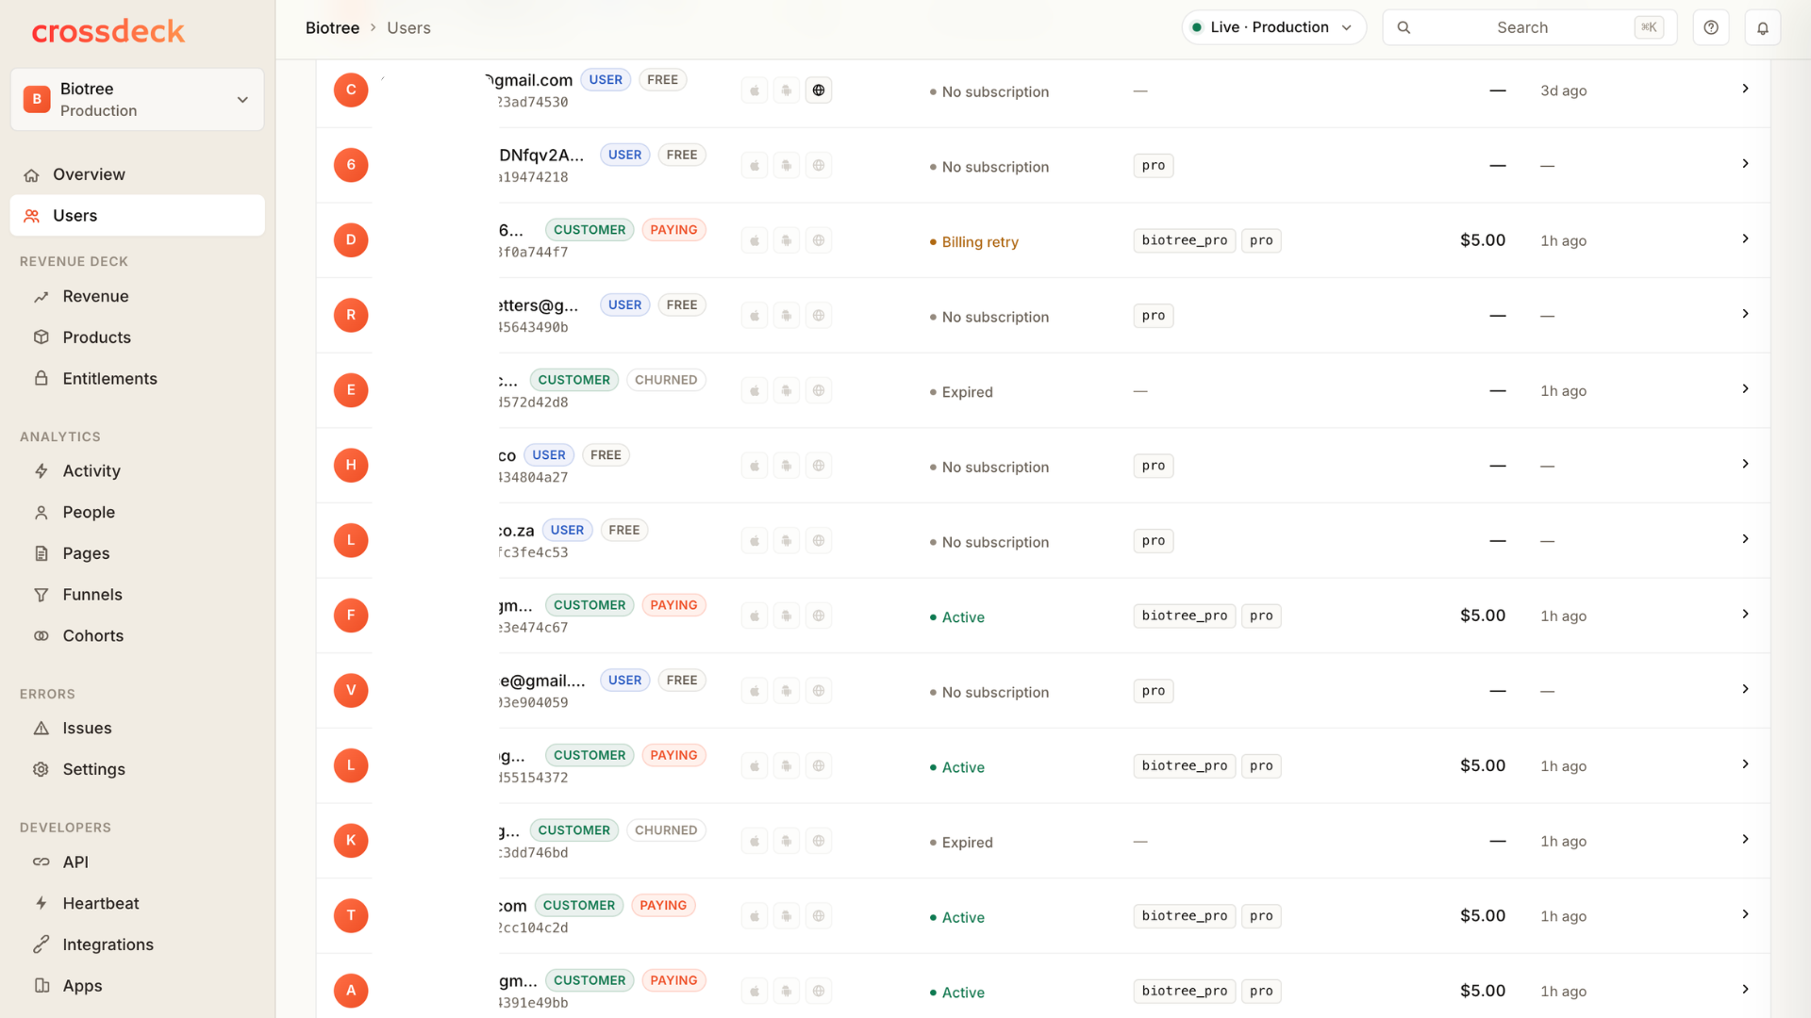Click the web globe icon in row 3e904059
Screen dimensions: 1811x1018
click(x=819, y=691)
